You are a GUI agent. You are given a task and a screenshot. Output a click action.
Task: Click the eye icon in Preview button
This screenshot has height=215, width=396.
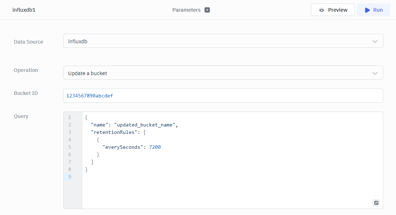pos(321,10)
